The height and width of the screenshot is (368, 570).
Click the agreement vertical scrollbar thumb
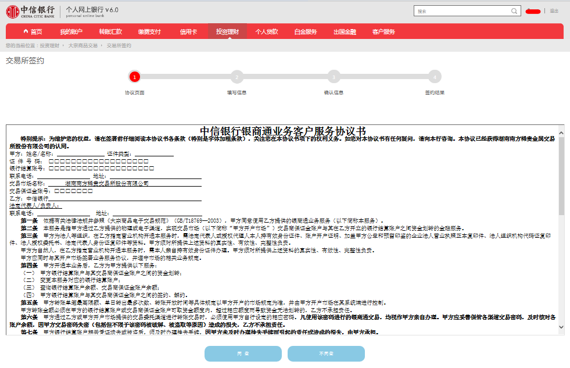click(x=561, y=176)
